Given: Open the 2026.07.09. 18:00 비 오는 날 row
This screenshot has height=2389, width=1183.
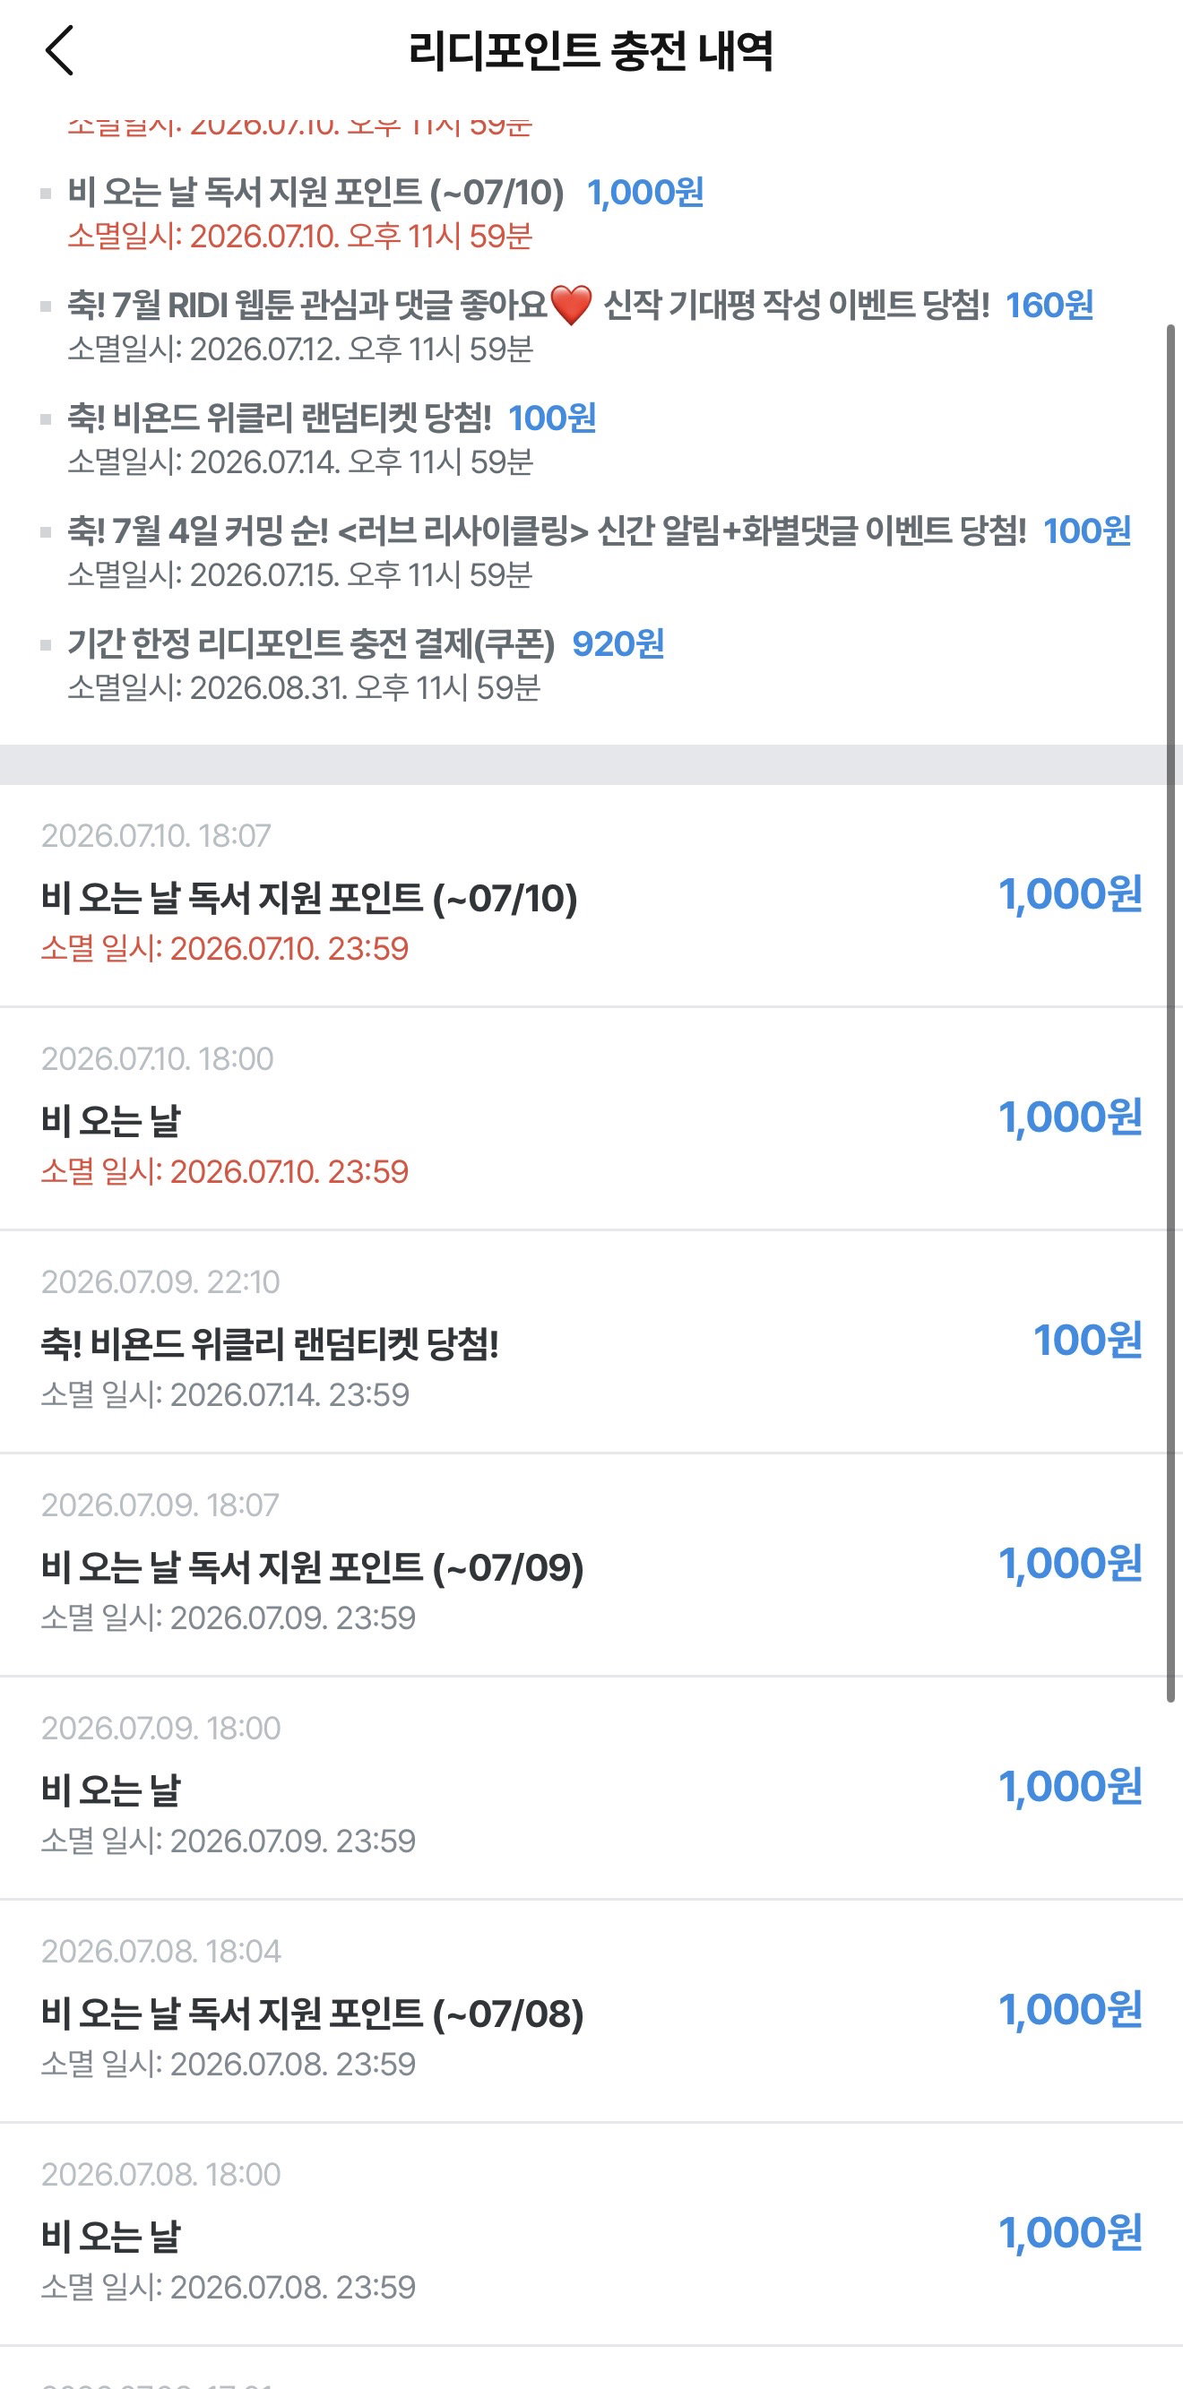Looking at the screenshot, I should [x=591, y=1788].
